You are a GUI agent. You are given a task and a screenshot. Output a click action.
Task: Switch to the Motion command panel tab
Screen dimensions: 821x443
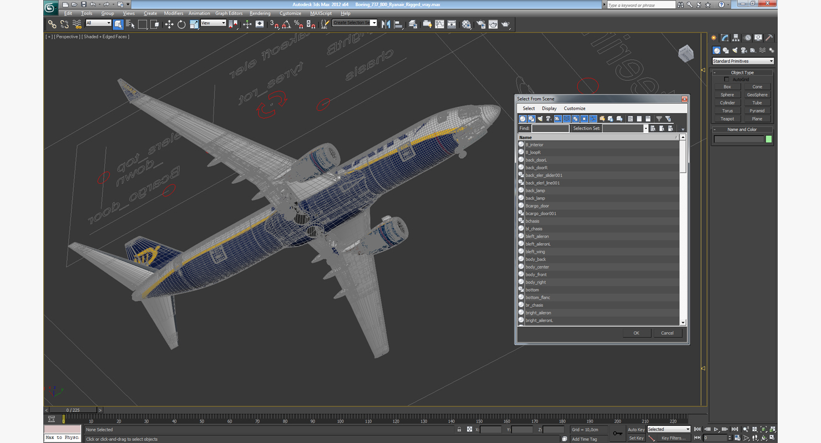click(747, 38)
